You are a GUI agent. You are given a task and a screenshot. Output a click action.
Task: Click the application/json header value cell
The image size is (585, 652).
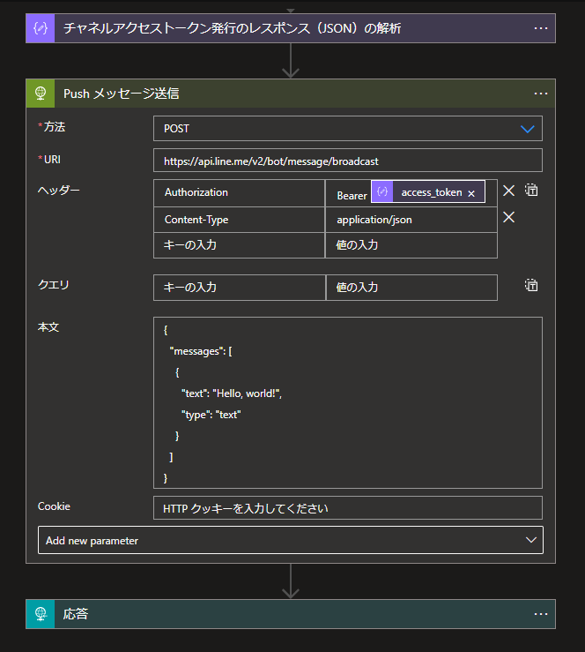pyautogui.click(x=411, y=220)
